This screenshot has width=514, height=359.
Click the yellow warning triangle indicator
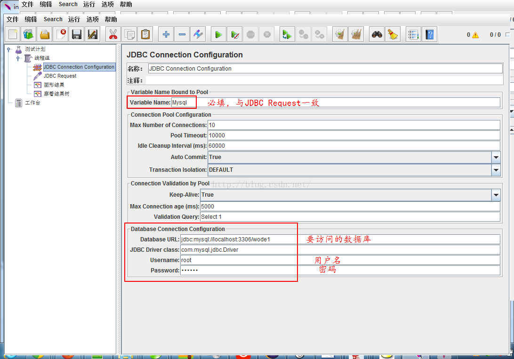tap(475, 35)
